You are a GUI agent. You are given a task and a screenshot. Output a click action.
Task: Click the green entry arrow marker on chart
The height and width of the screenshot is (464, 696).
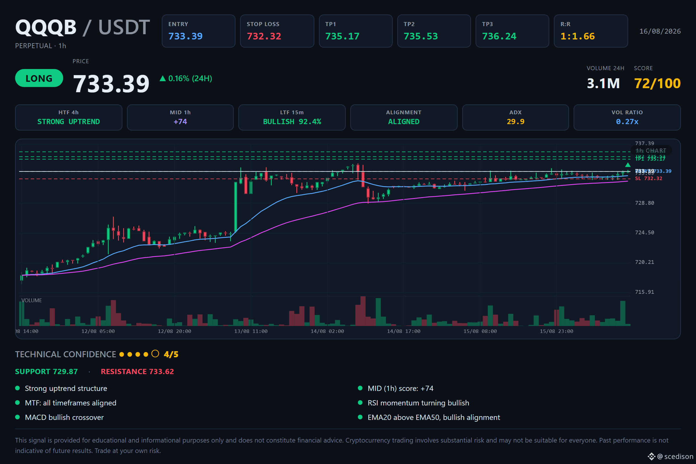628,165
